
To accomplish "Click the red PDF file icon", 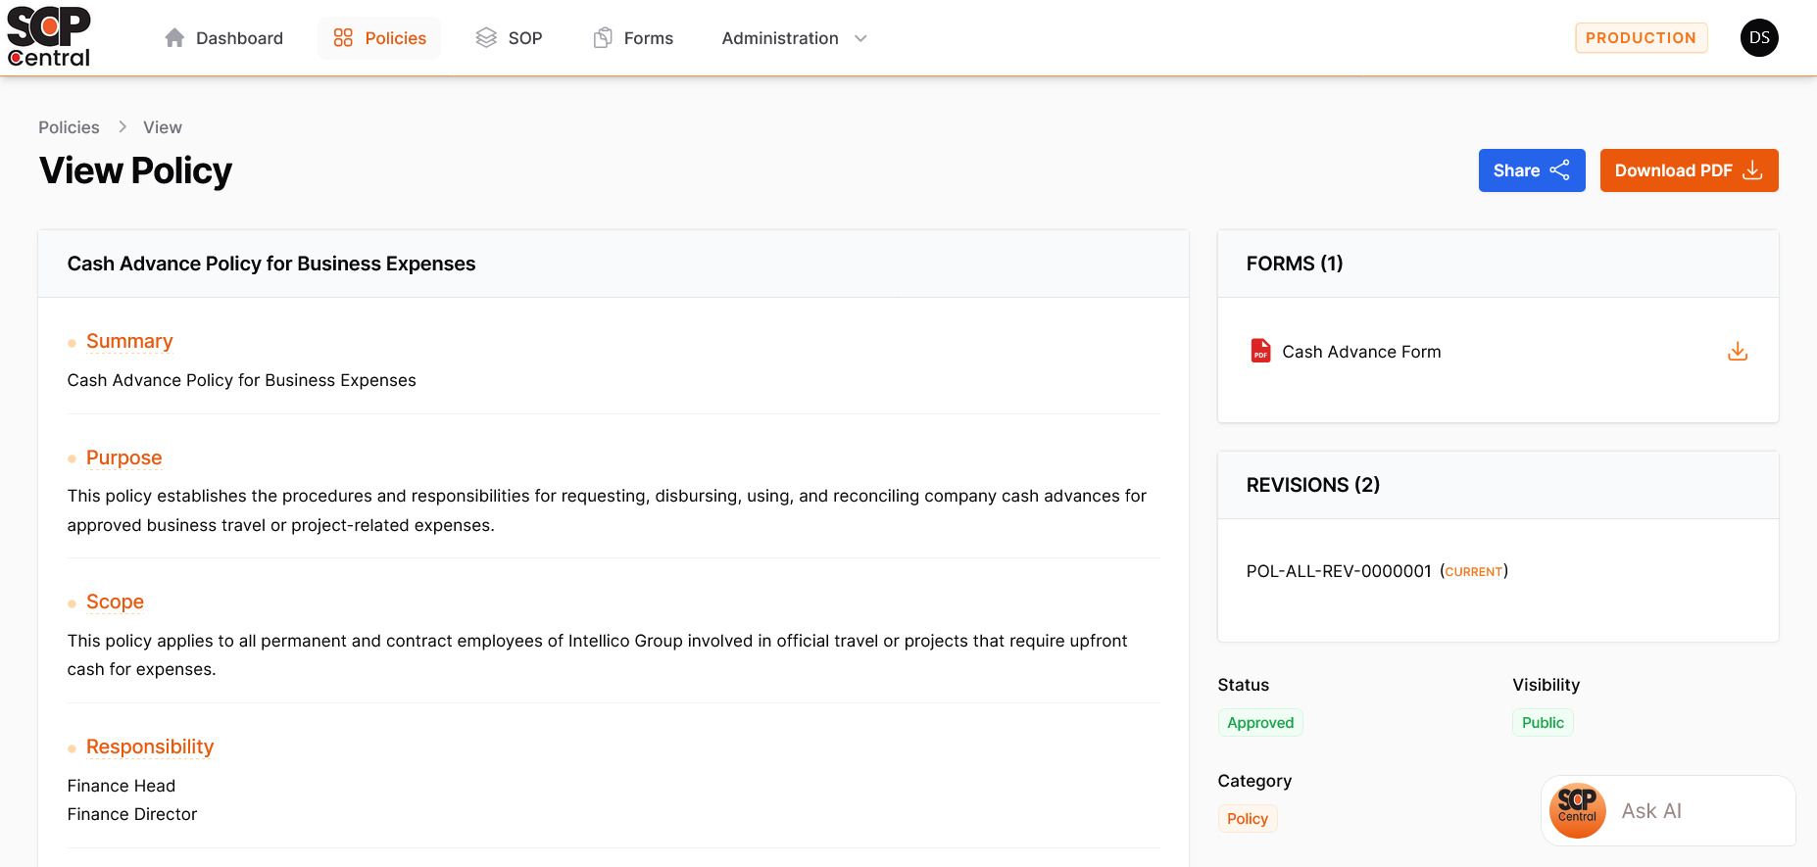I will click(1260, 351).
